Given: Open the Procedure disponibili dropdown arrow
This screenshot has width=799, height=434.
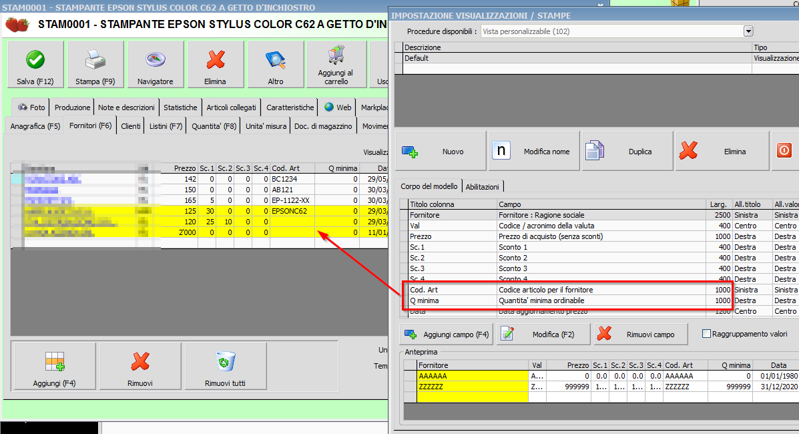Looking at the screenshot, I should pos(748,31).
